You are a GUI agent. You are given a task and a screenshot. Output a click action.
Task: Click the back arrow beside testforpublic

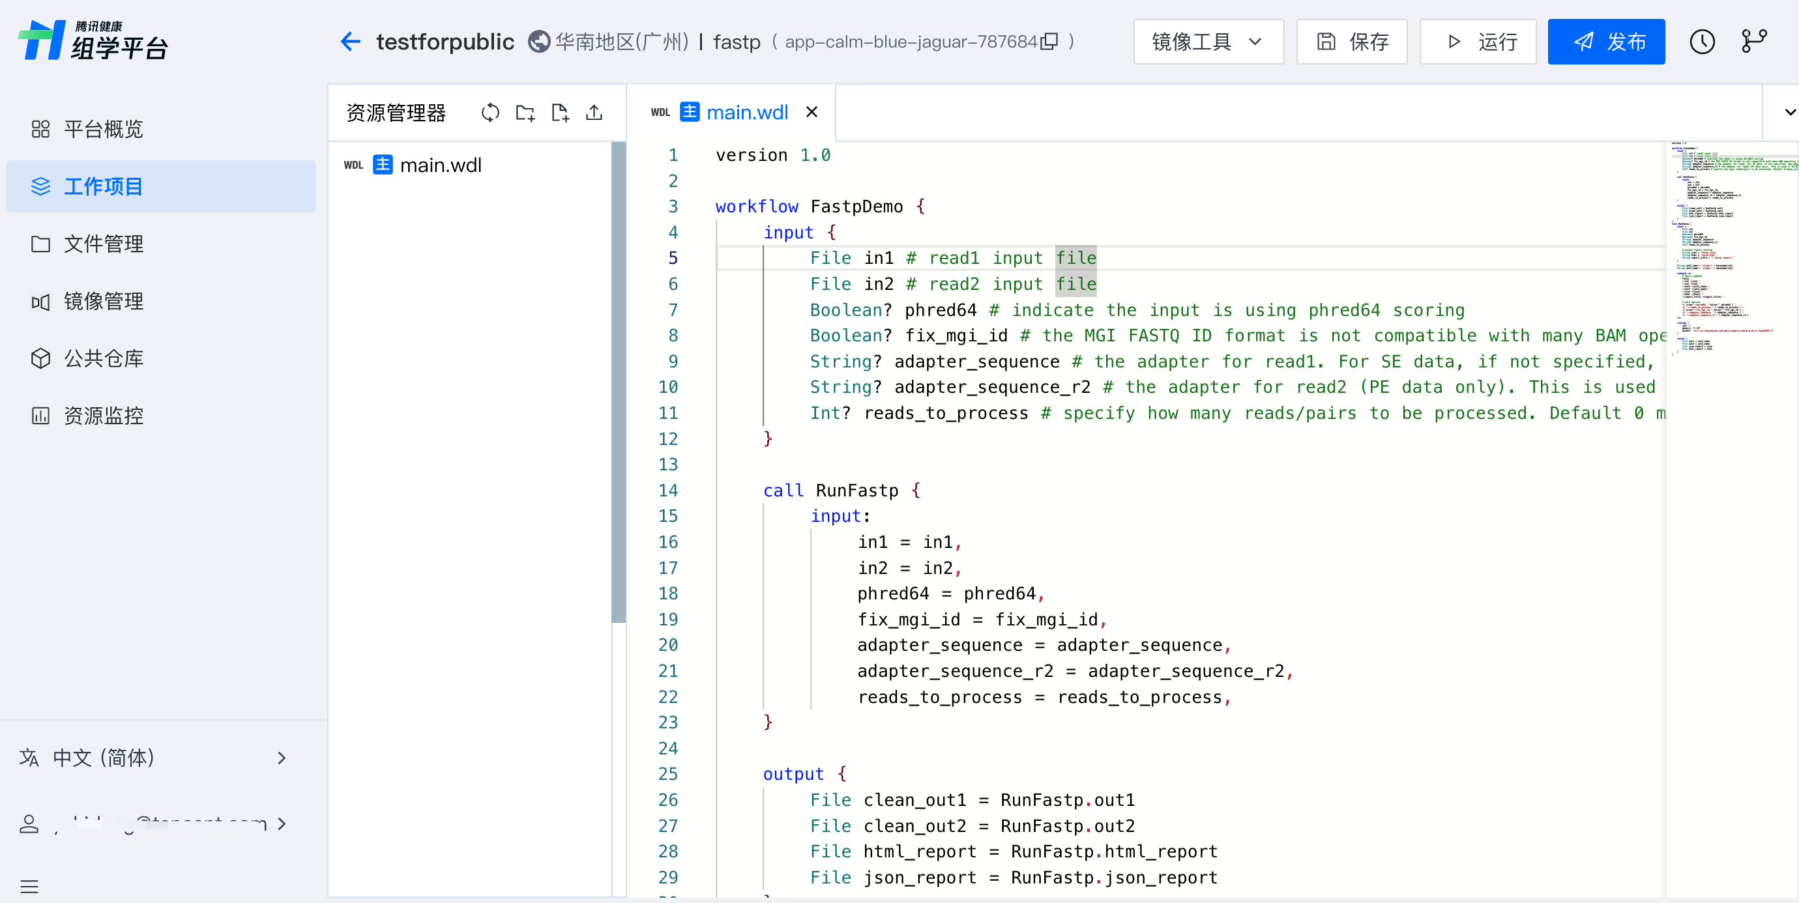point(351,42)
